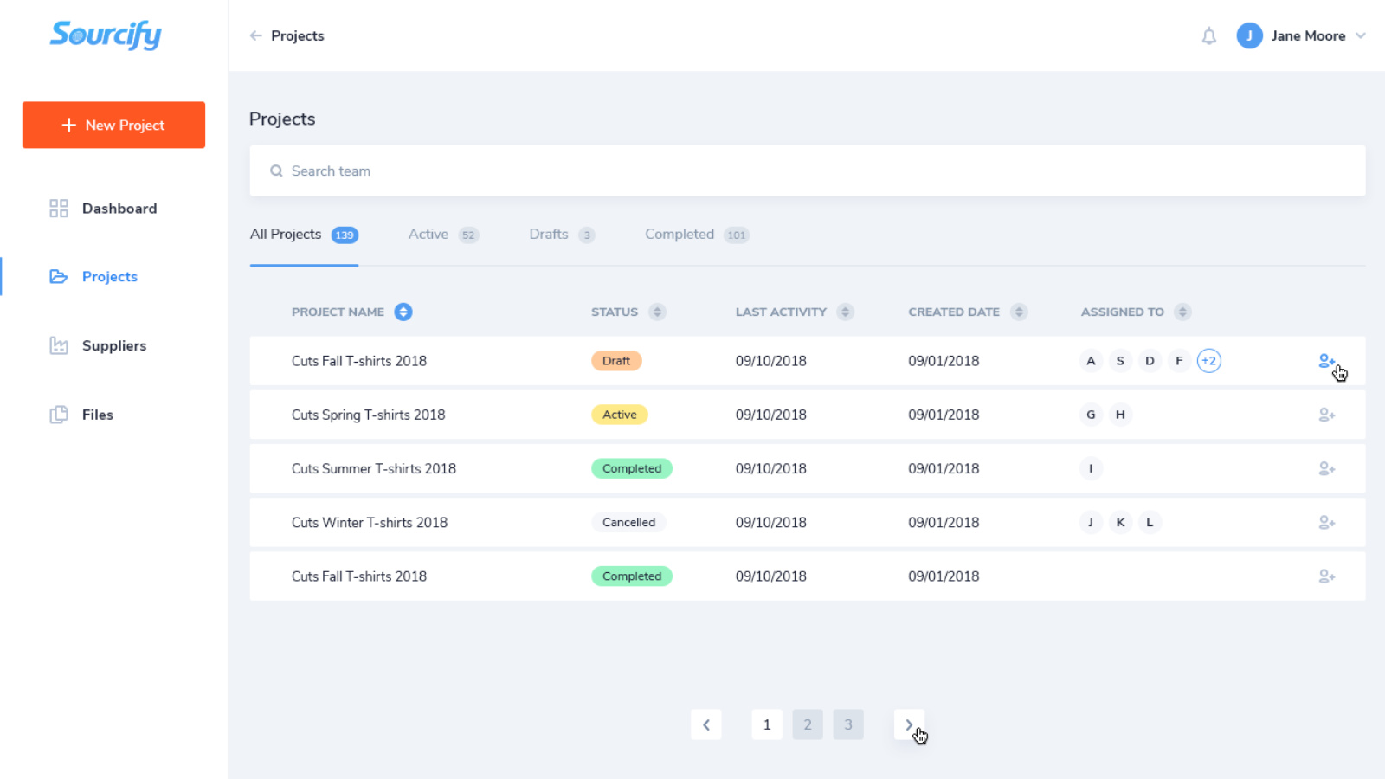Select page 2 in pagination
This screenshot has height=779, width=1385.
click(808, 724)
